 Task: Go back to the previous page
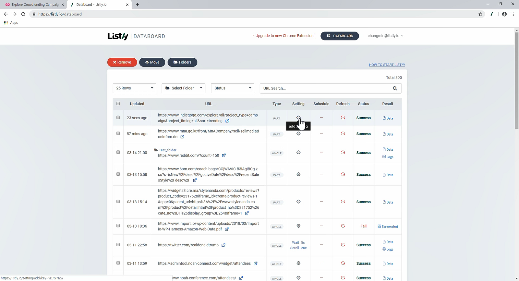(6, 14)
